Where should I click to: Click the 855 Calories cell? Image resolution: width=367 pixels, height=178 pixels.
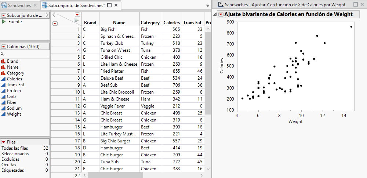(x=171, y=71)
